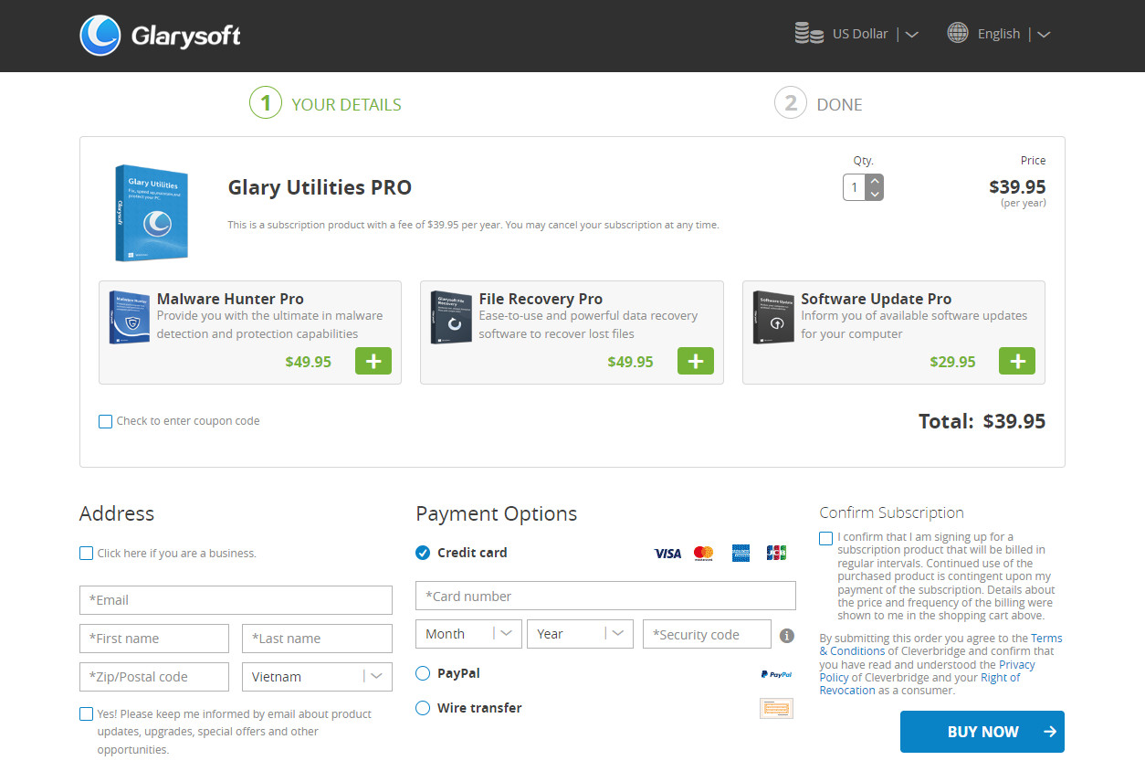Click the wire transfer check icon
The height and width of the screenshot is (771, 1145).
point(776,708)
